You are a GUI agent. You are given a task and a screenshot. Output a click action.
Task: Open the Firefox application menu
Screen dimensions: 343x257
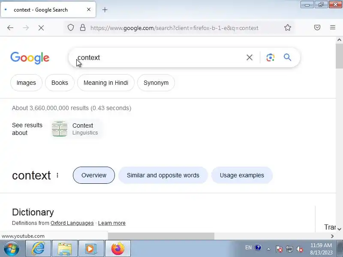click(x=333, y=27)
